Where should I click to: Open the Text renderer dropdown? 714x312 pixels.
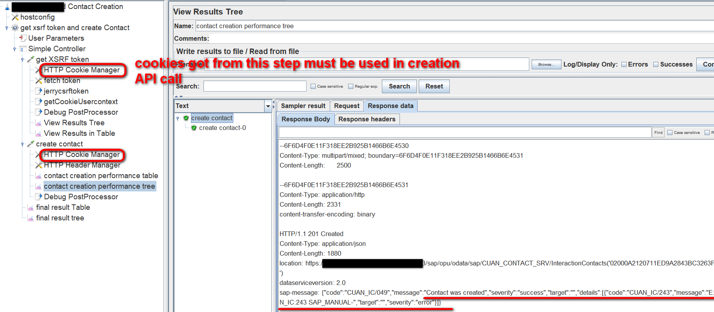pos(268,106)
